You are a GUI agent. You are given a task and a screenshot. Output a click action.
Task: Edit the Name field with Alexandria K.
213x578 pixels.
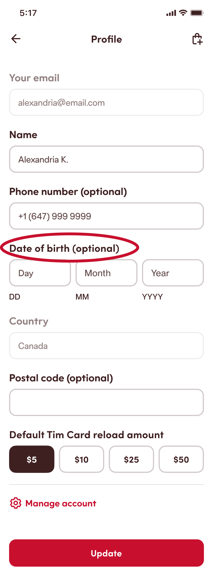(x=106, y=159)
